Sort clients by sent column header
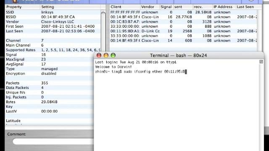 pyautogui.click(x=183, y=7)
